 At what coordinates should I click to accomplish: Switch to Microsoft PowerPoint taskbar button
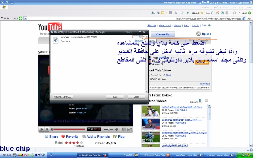tap(155, 155)
